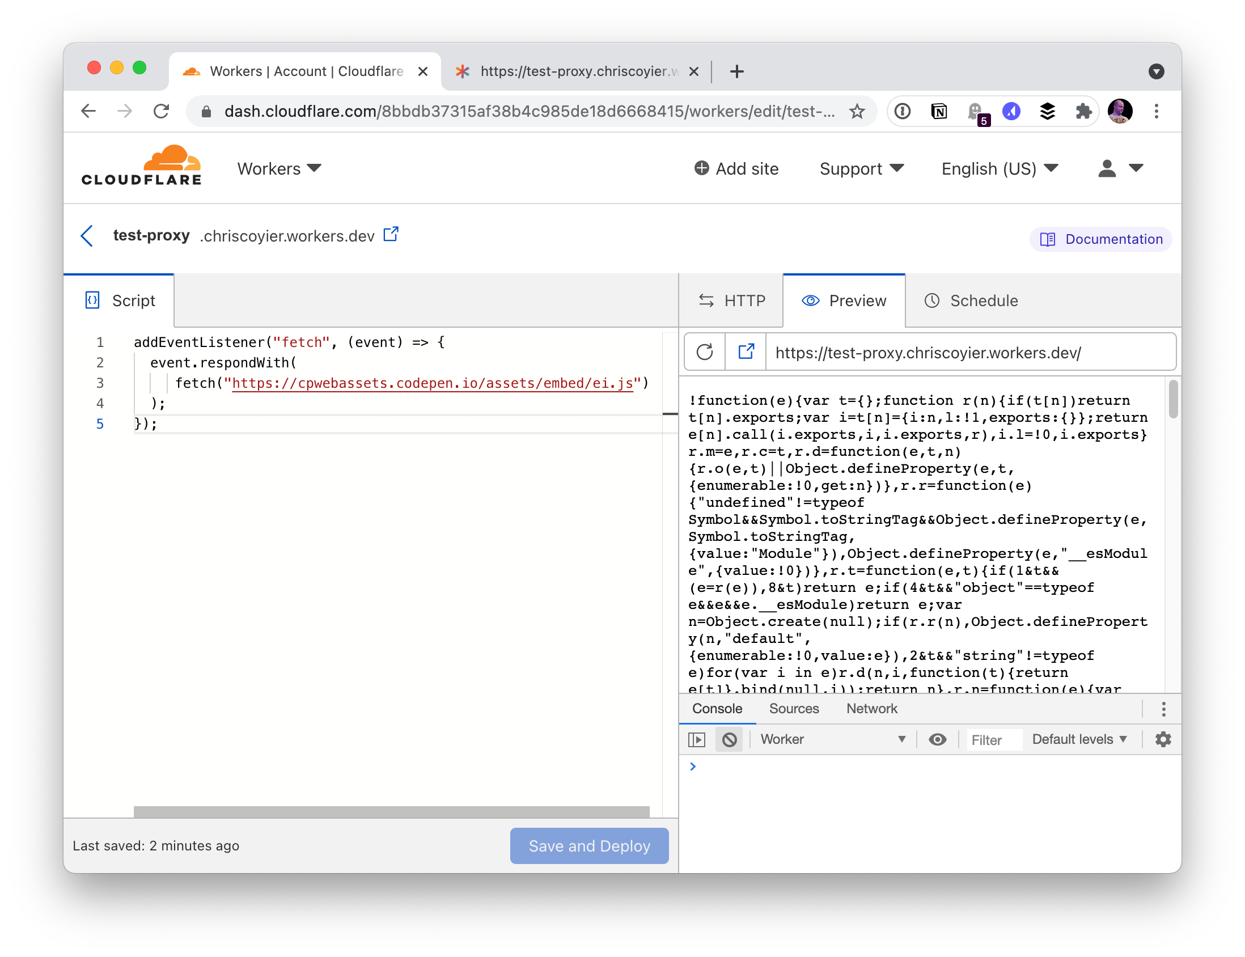Open the Worker context dropdown

832,739
